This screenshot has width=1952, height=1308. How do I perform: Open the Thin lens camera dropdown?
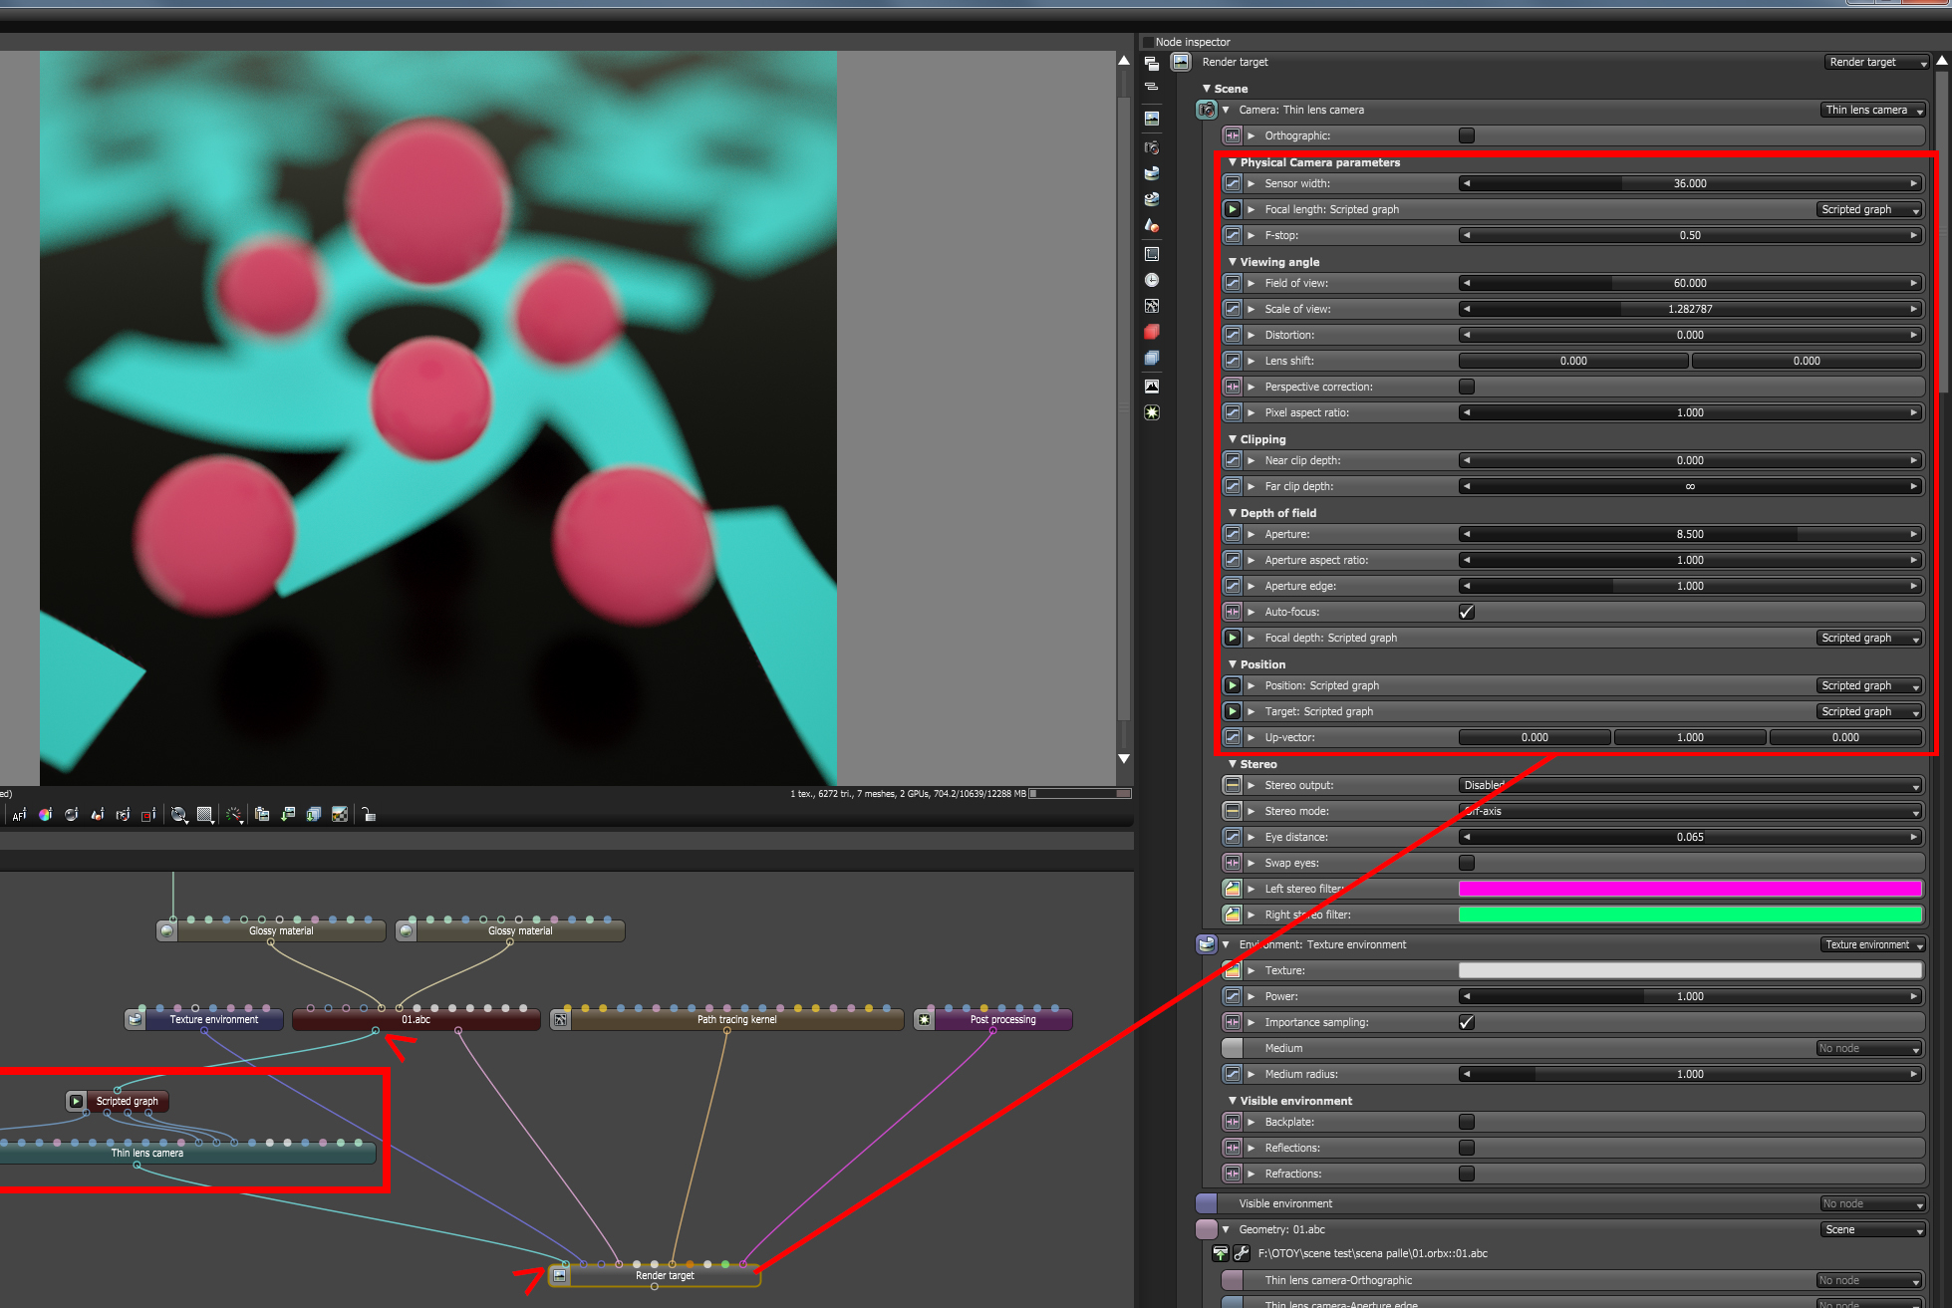click(x=1872, y=110)
